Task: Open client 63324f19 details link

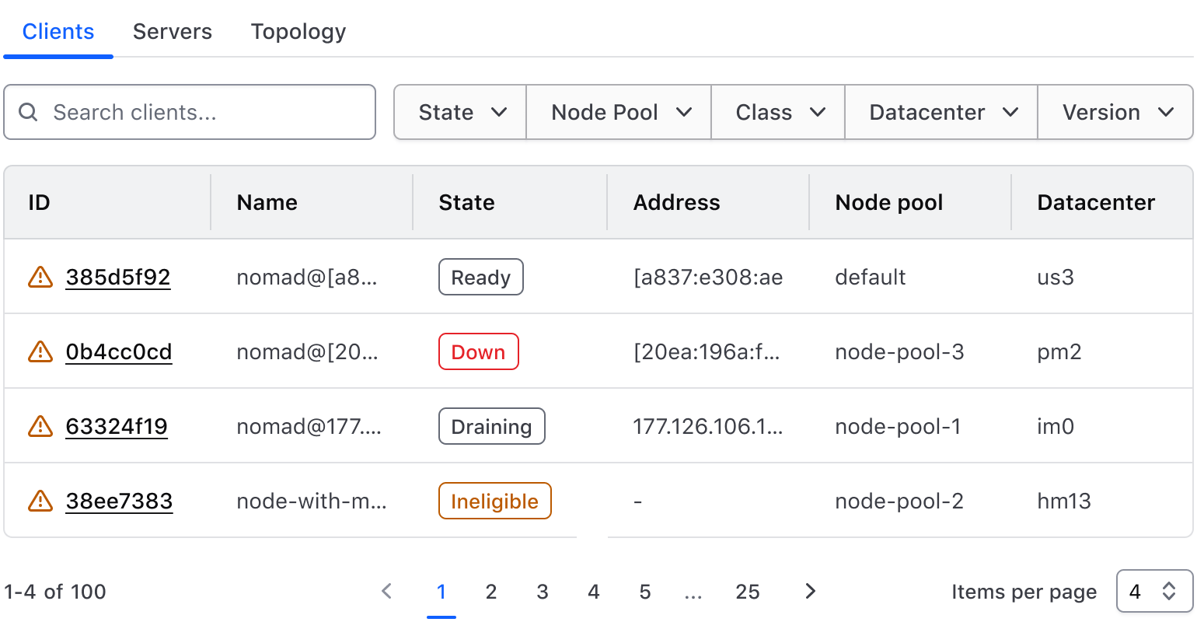Action: (117, 426)
